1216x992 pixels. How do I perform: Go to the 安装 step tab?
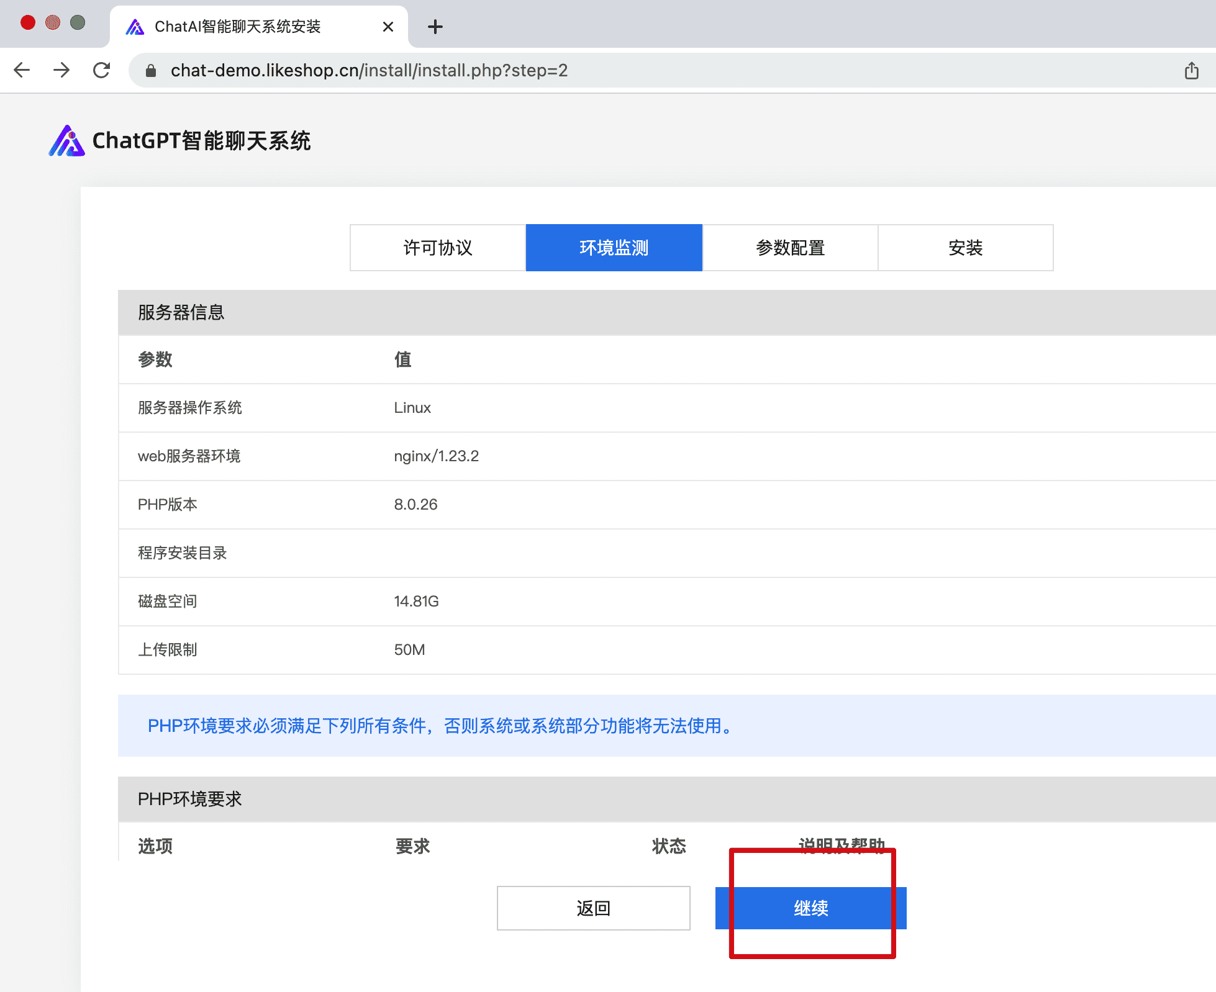coord(966,248)
